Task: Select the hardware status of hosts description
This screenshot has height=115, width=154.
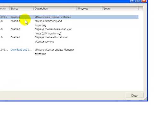Action: [x=53, y=31]
